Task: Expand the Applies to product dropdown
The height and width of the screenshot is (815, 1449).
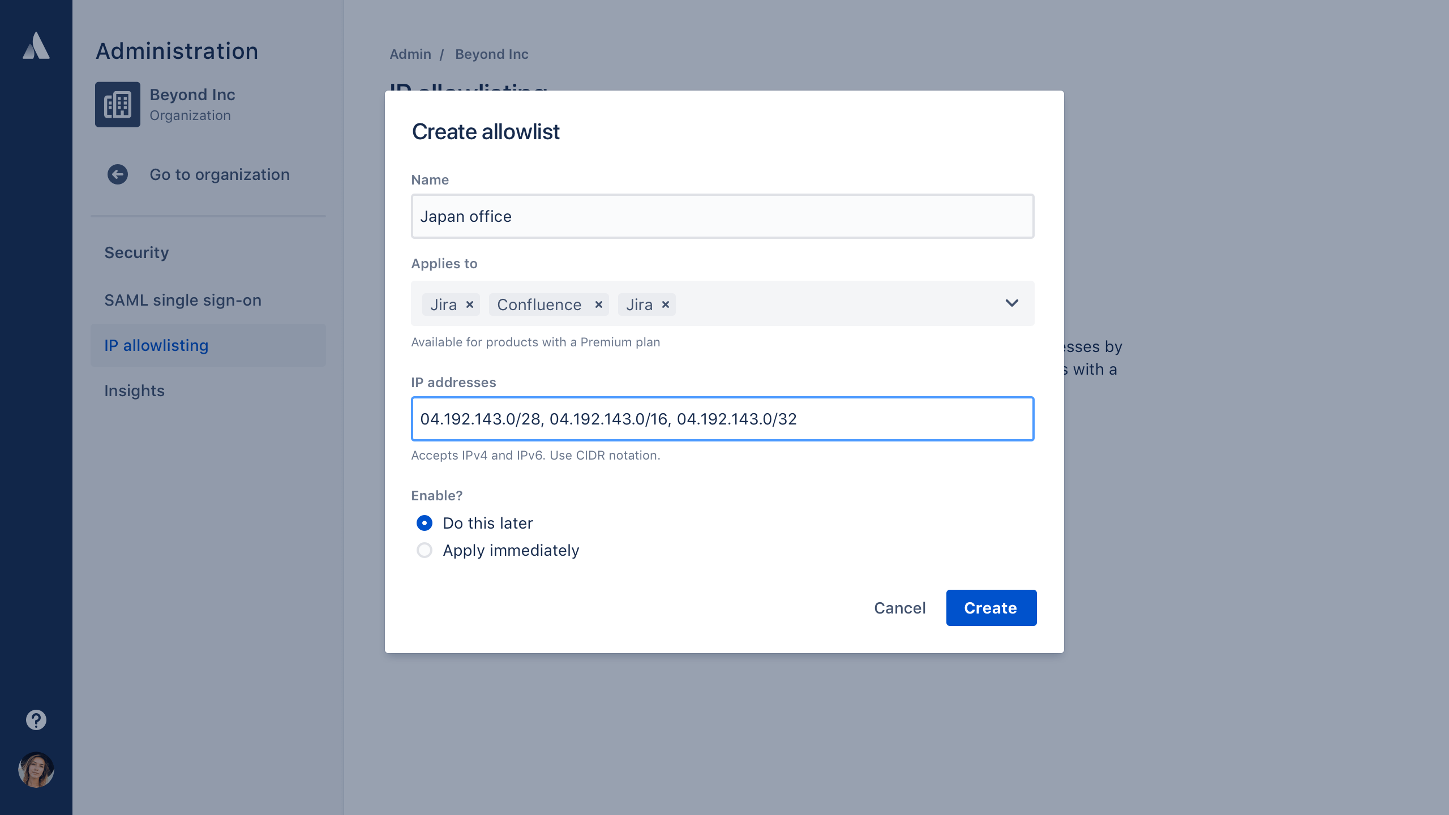Action: (1011, 303)
